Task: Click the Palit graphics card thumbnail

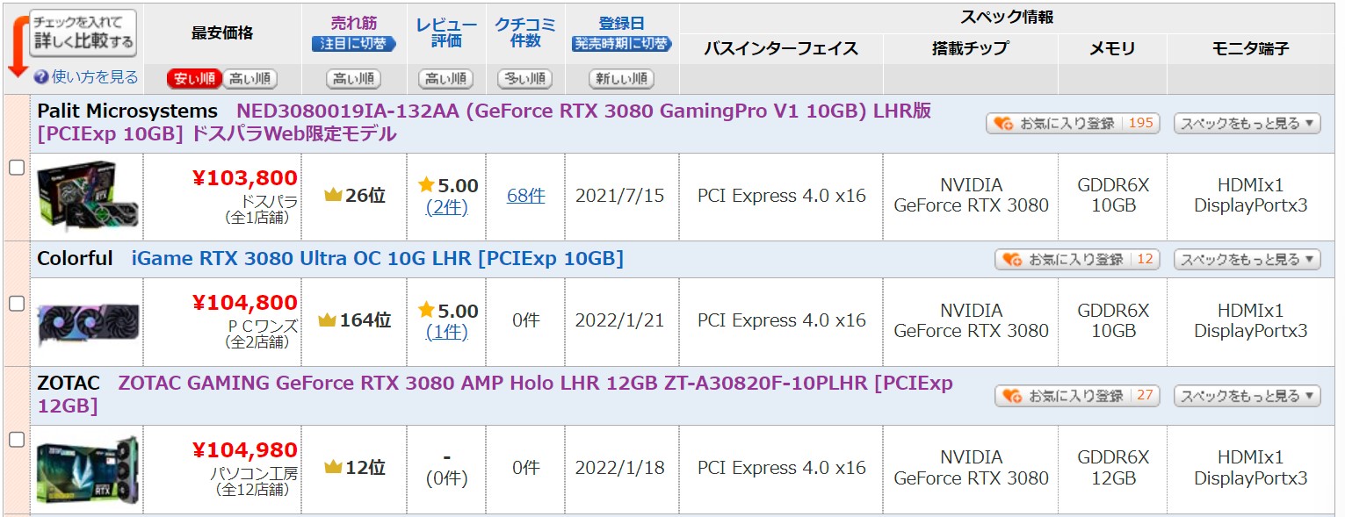Action: point(88,196)
